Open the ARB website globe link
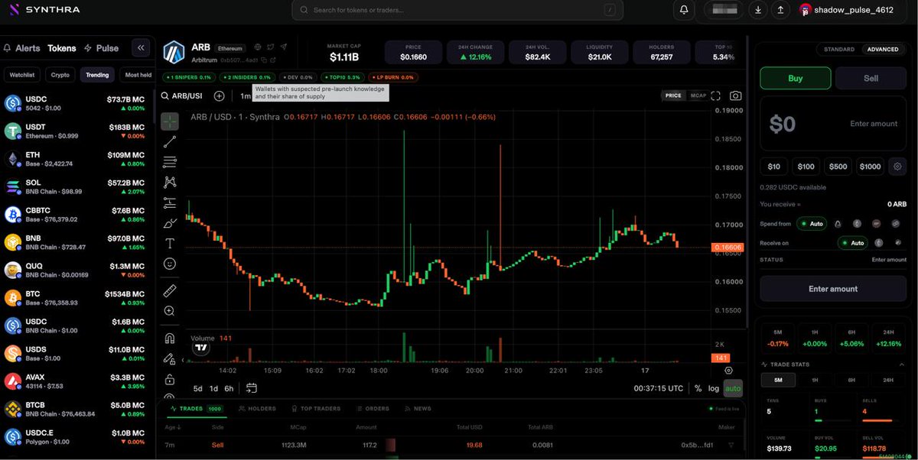 pyautogui.click(x=258, y=47)
